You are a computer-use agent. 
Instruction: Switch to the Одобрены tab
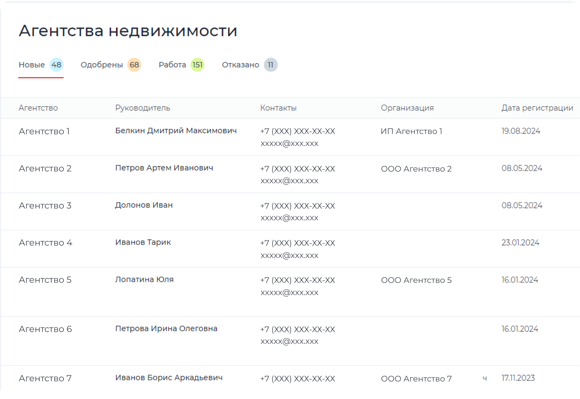coord(102,65)
